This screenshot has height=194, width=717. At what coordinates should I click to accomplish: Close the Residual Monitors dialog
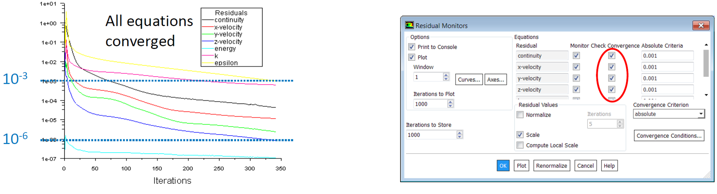point(701,25)
